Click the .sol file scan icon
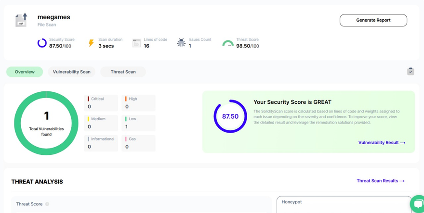424x213 pixels. tap(22, 20)
